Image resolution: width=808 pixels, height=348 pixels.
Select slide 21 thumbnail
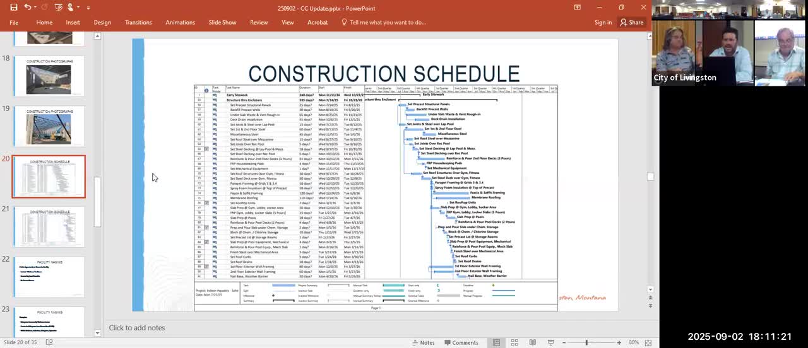49,227
